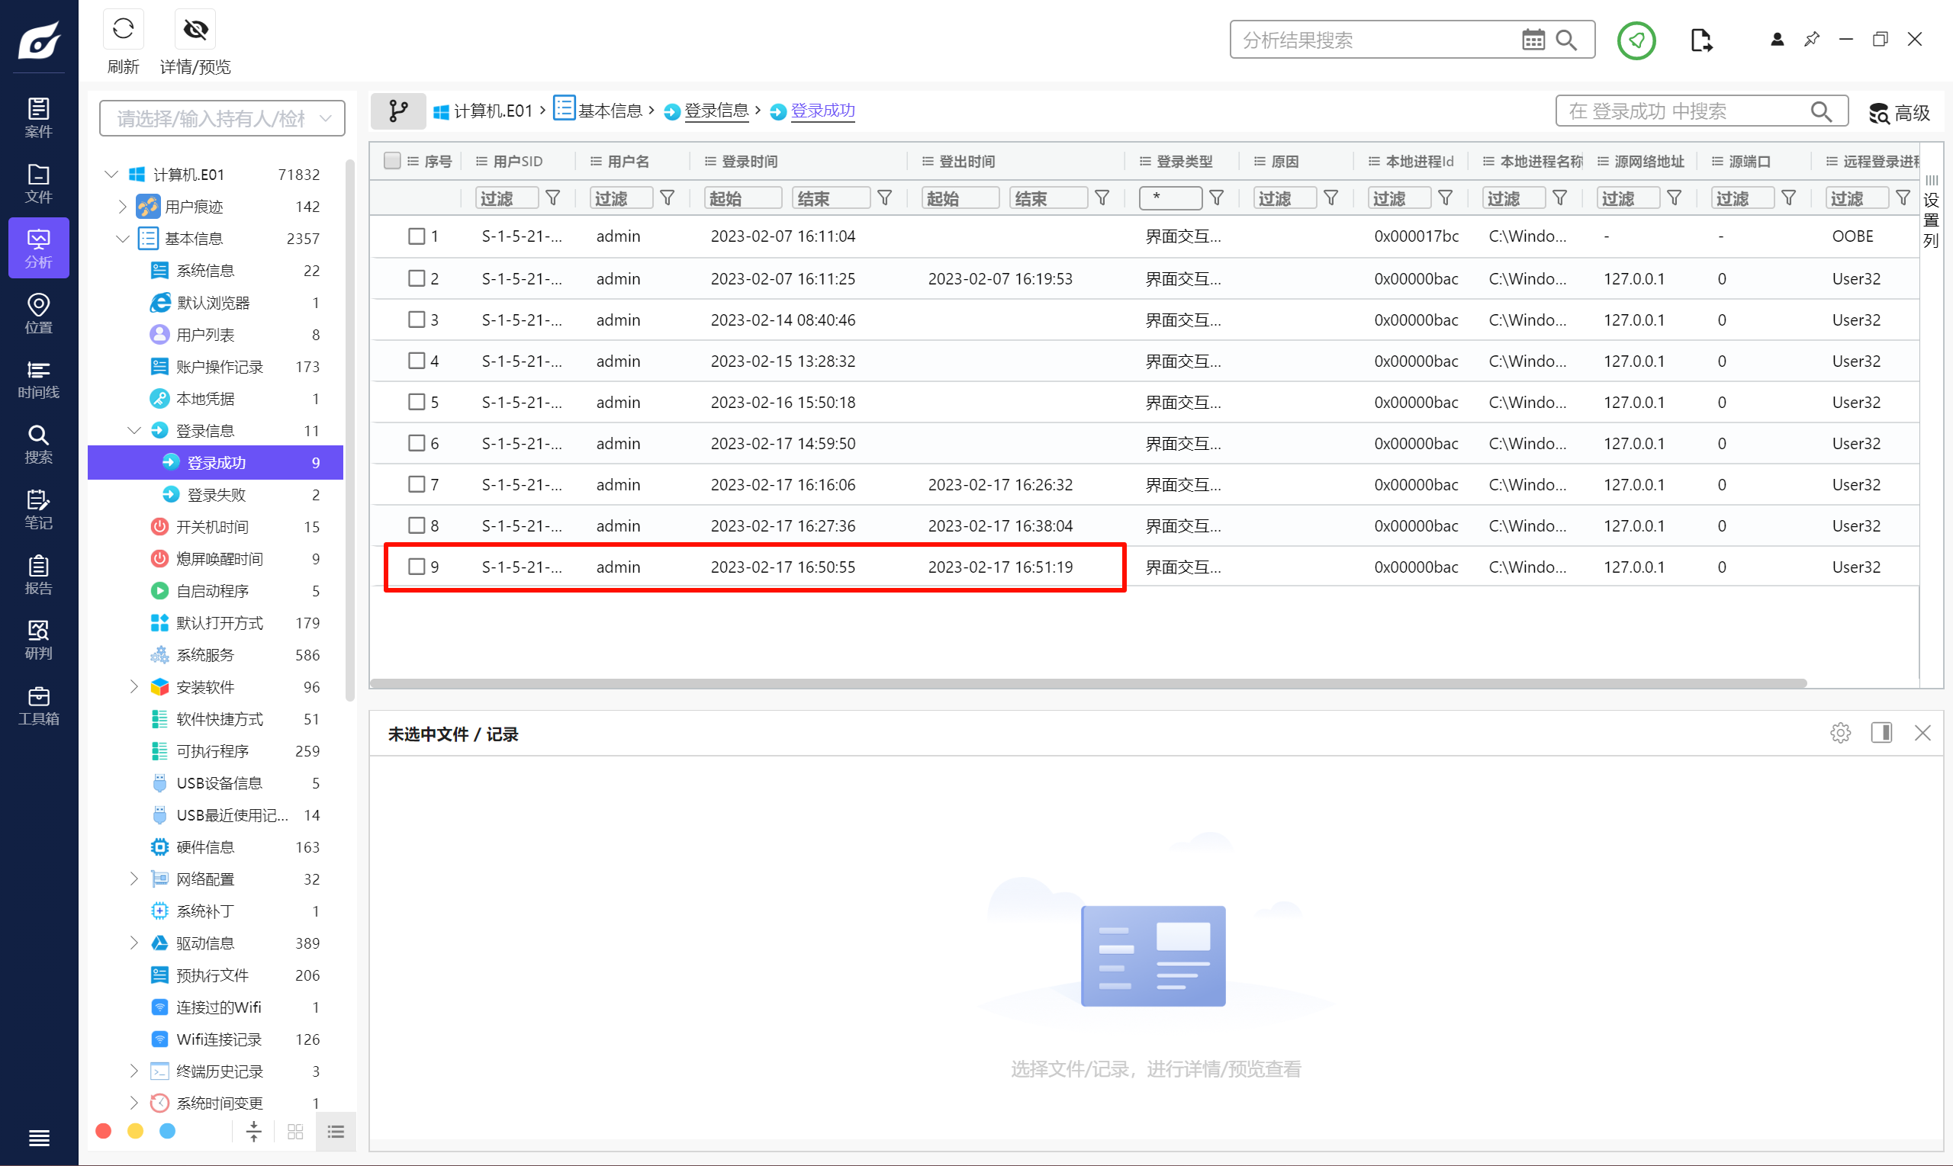Click the 基本信息 breadcrumb link

click(x=599, y=111)
